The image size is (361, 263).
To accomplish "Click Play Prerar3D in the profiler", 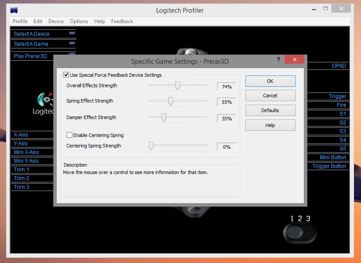I will click(31, 56).
